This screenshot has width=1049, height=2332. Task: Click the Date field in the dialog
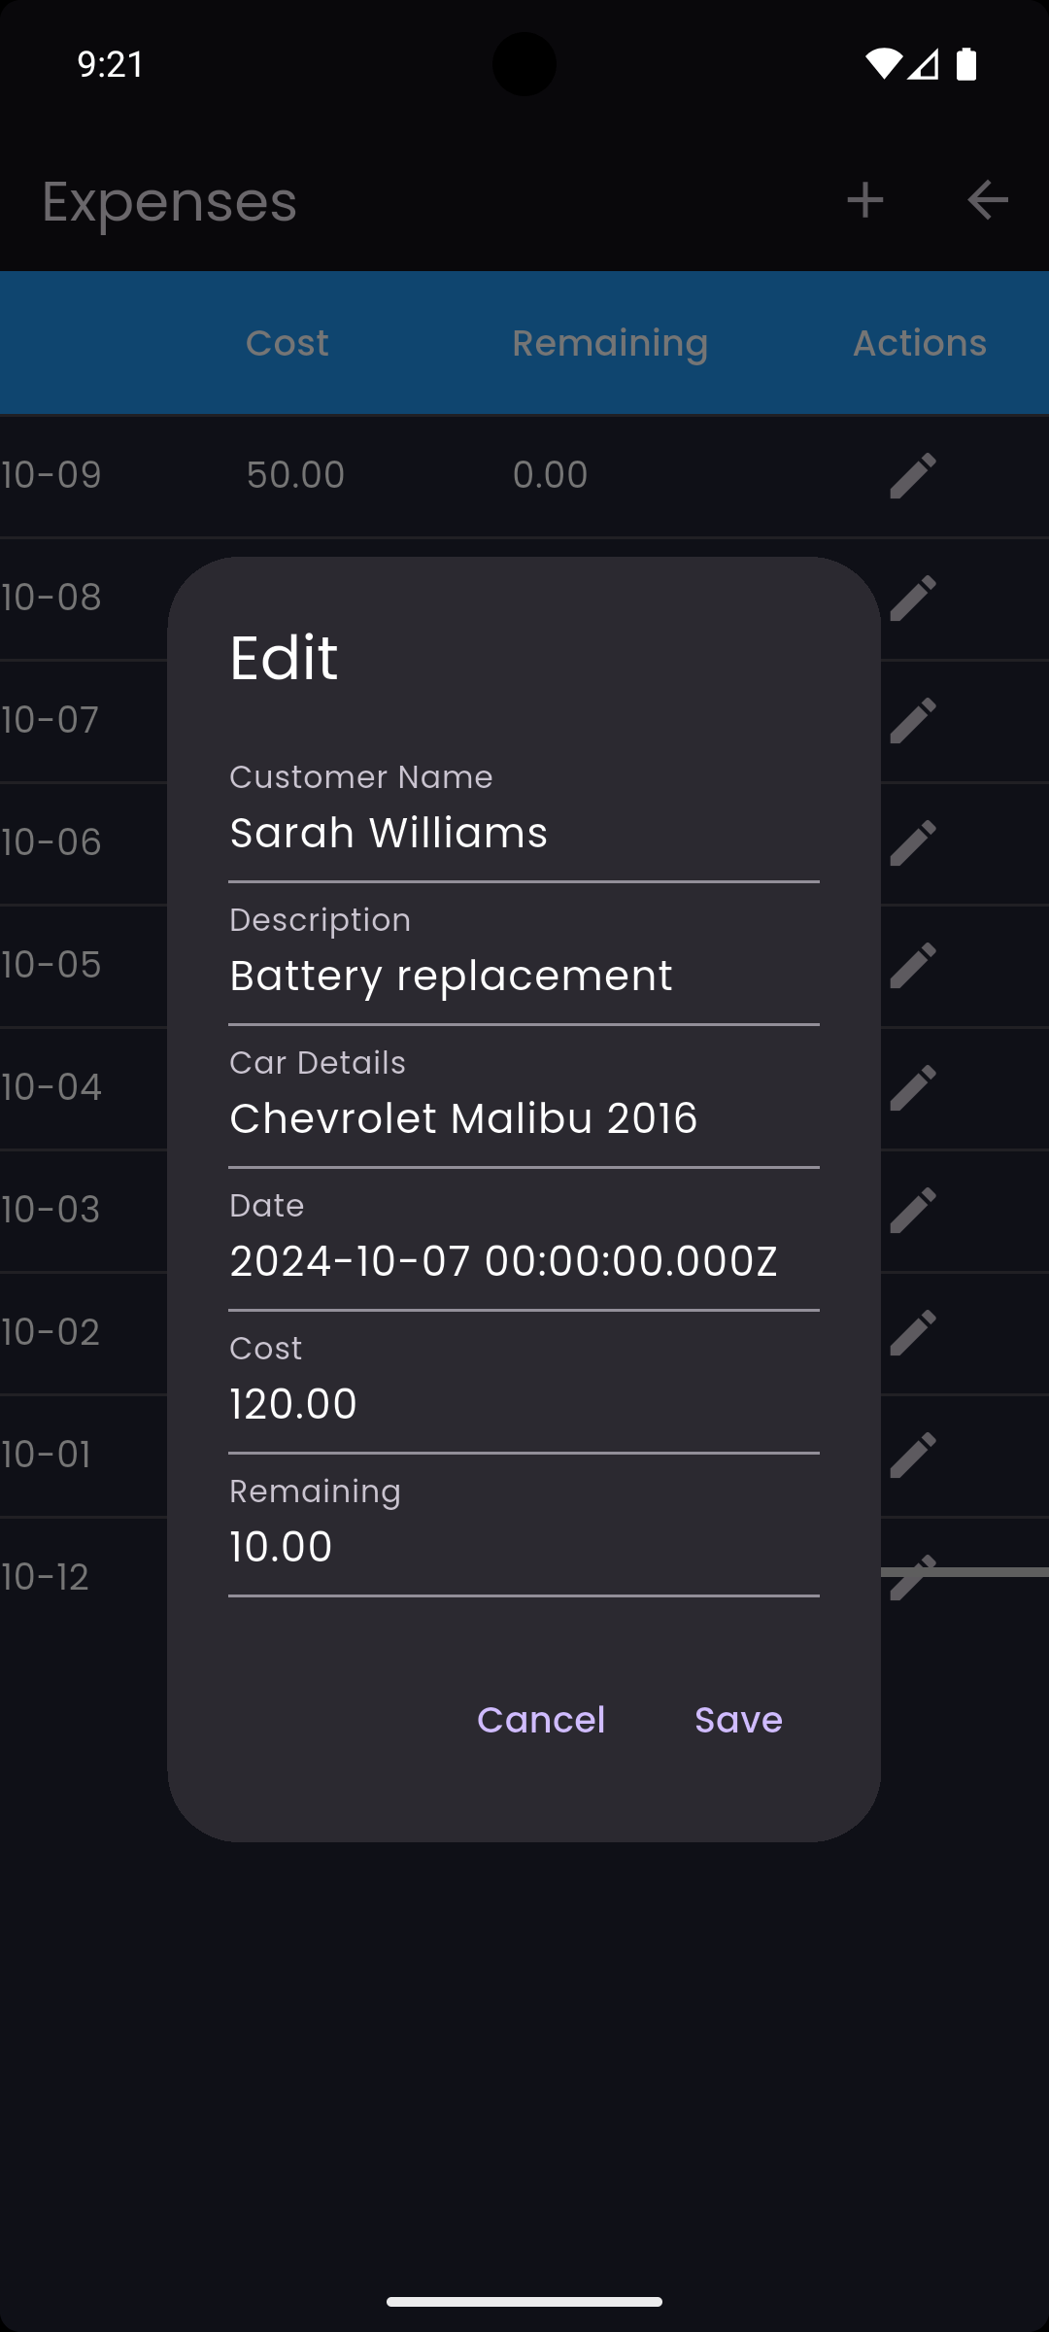coord(524,1261)
